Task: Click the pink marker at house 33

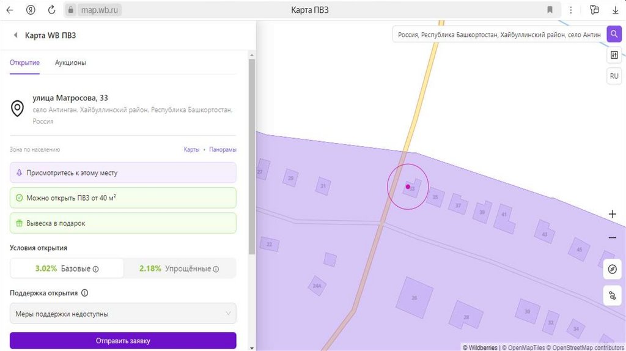Action: (408, 187)
